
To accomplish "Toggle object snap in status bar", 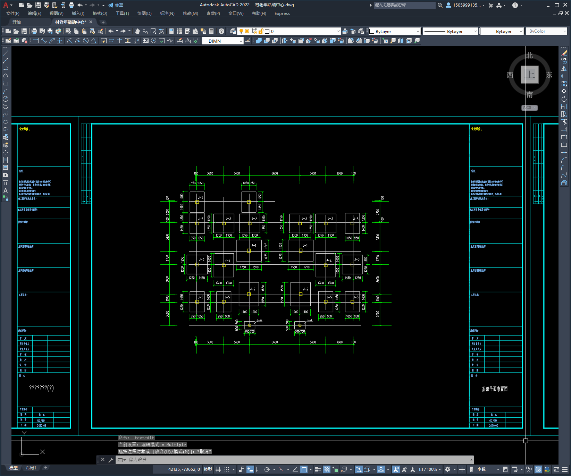I will (304, 469).
